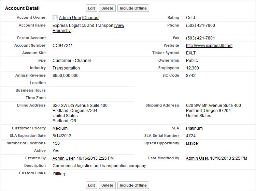Viewport: 256px width, 191px height.
Task: Click the SIC Code value 8742
Action: tap(191, 76)
